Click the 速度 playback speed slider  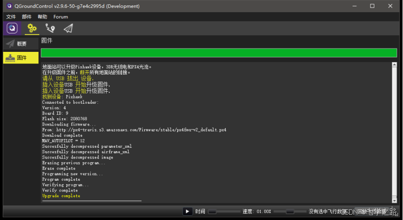pos(290,212)
